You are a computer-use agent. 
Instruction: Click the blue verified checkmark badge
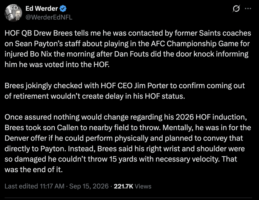[63, 9]
